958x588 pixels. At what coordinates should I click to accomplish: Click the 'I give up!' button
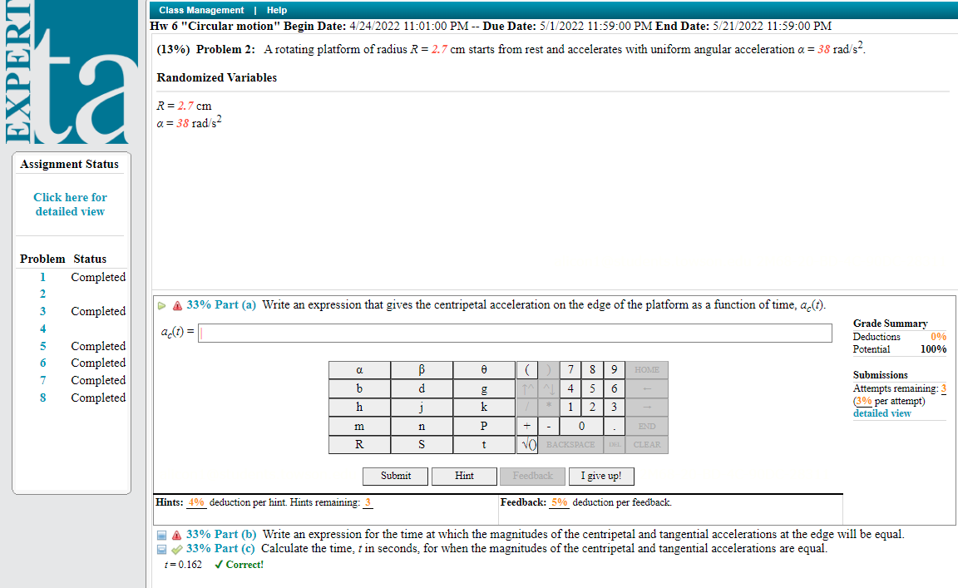coord(601,476)
